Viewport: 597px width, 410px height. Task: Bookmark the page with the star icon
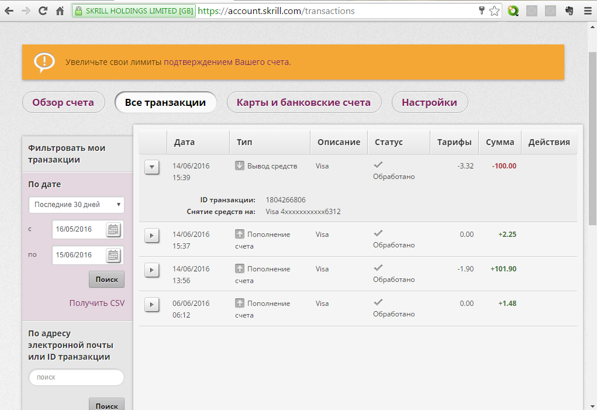click(494, 11)
